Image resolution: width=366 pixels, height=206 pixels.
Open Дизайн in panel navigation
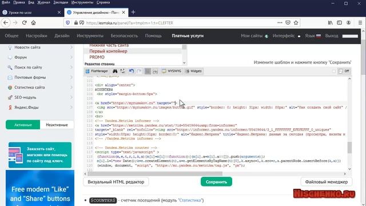click(62, 35)
